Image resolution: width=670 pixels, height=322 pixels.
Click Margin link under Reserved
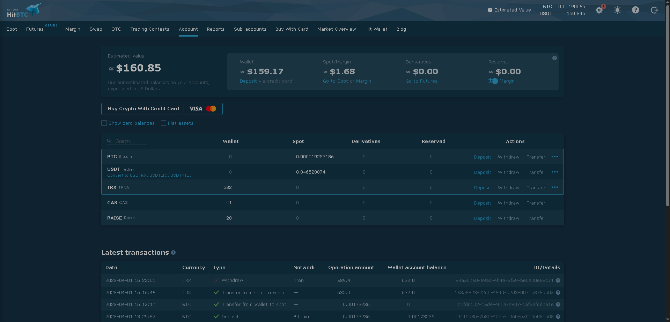click(x=507, y=81)
